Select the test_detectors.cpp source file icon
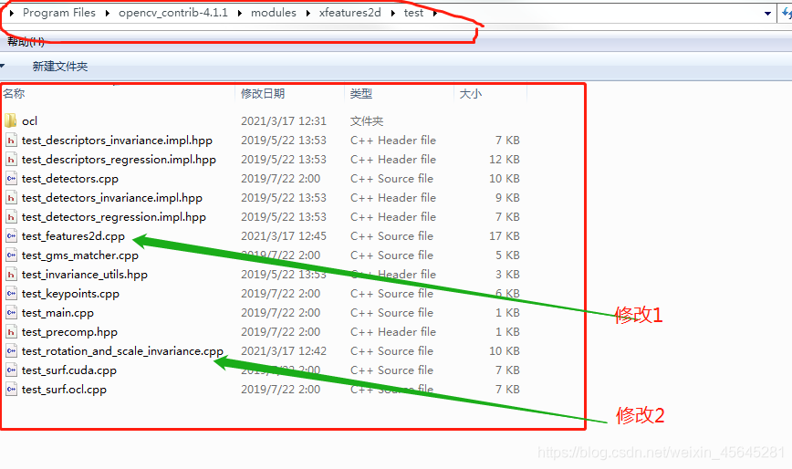The image size is (792, 469). (x=11, y=178)
